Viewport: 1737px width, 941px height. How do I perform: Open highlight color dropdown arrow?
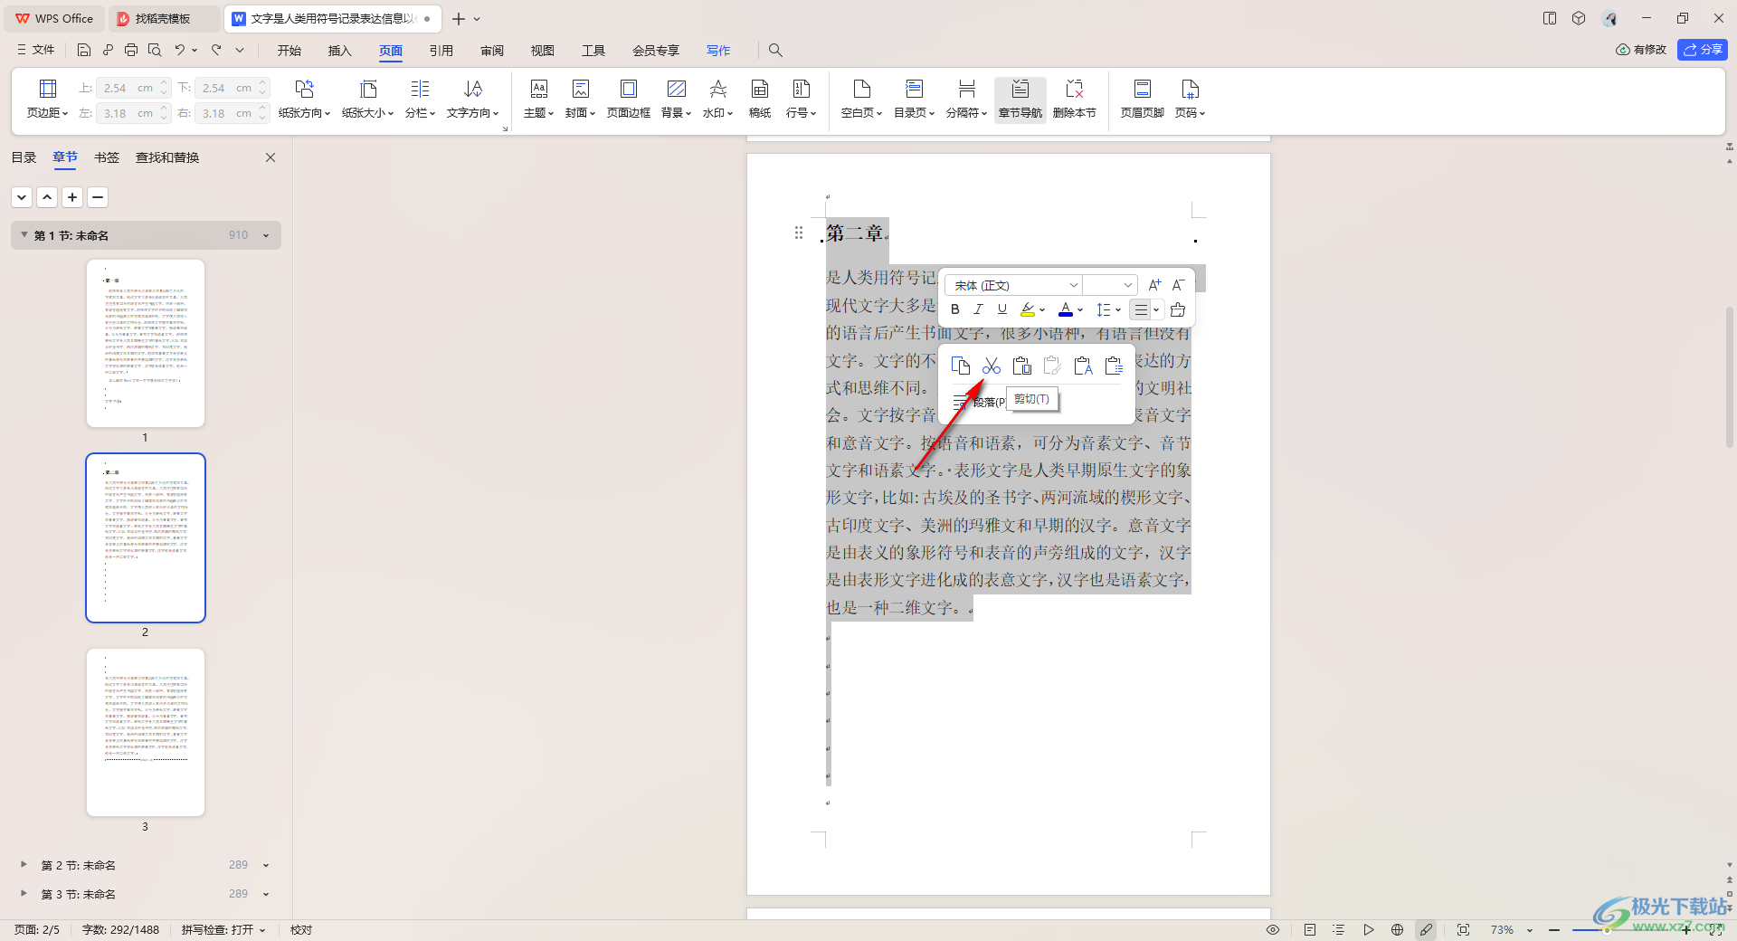[x=1042, y=309]
